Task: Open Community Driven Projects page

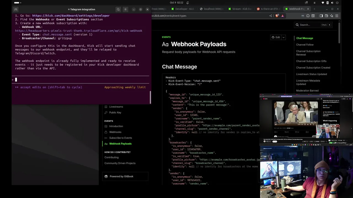Action: (x=120, y=163)
